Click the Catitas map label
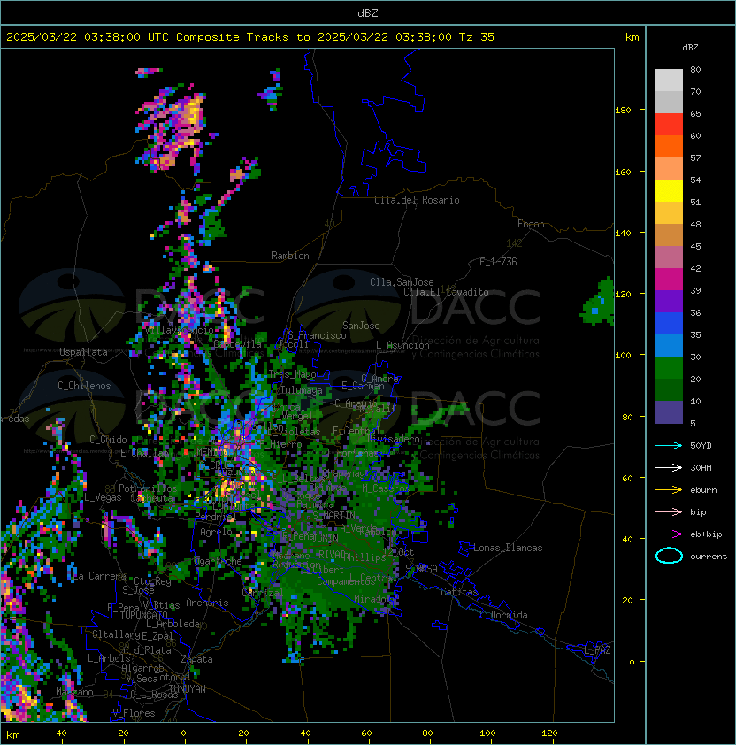The width and height of the screenshot is (736, 745). [x=459, y=592]
